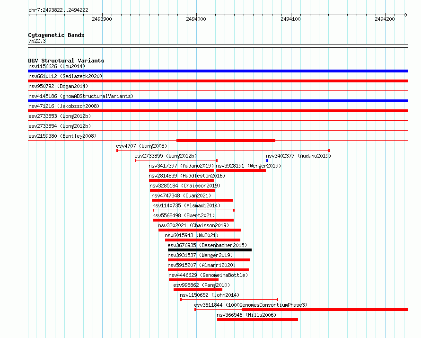This screenshot has height=338, width=421.
Task: Click nsv4145186 (gnomADStructuralVariants) label
Action: coord(81,96)
